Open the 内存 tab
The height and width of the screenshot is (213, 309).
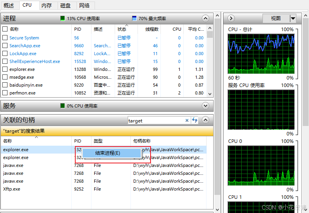[x=47, y=6]
